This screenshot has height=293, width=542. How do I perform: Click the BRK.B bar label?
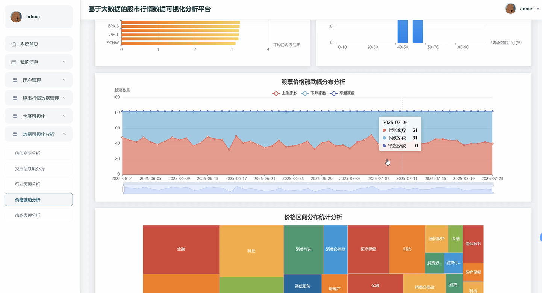(114, 26)
